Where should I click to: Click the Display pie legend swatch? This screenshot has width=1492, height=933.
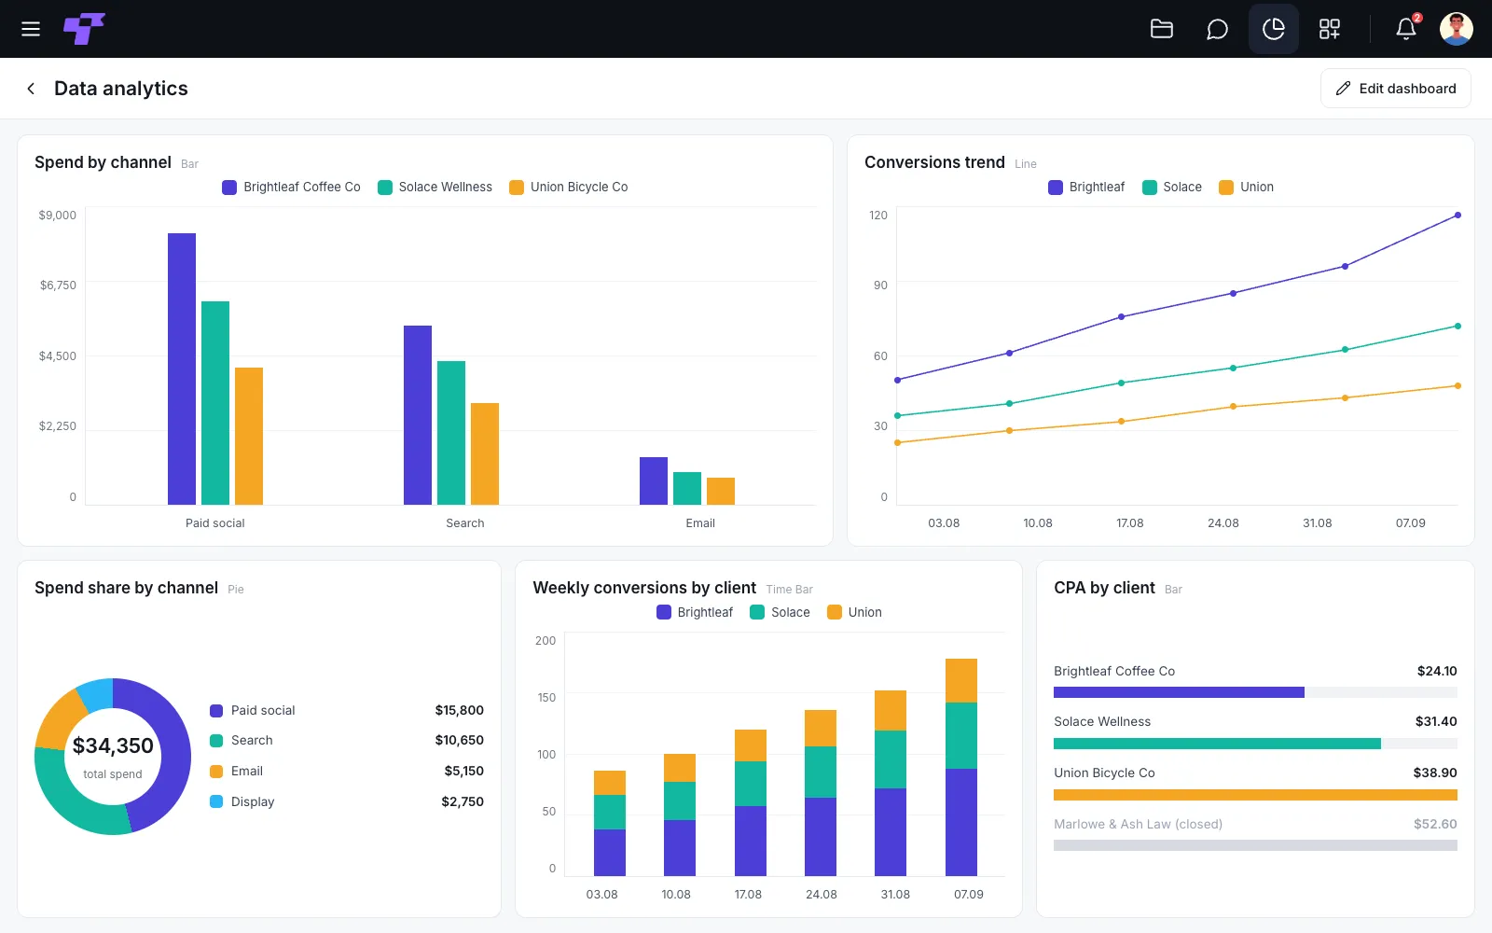tap(216, 801)
